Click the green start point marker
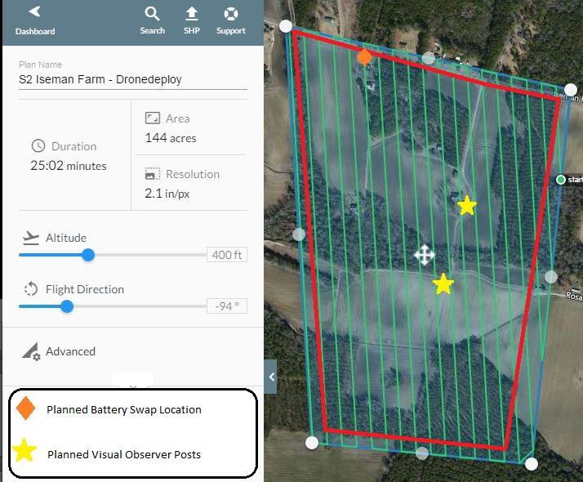Viewport: 583px width, 482px height. click(x=560, y=179)
